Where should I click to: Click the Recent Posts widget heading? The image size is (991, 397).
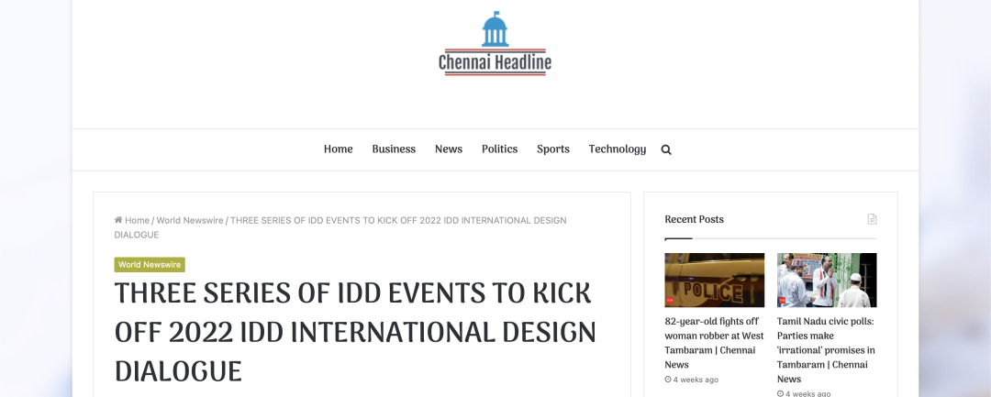694,220
